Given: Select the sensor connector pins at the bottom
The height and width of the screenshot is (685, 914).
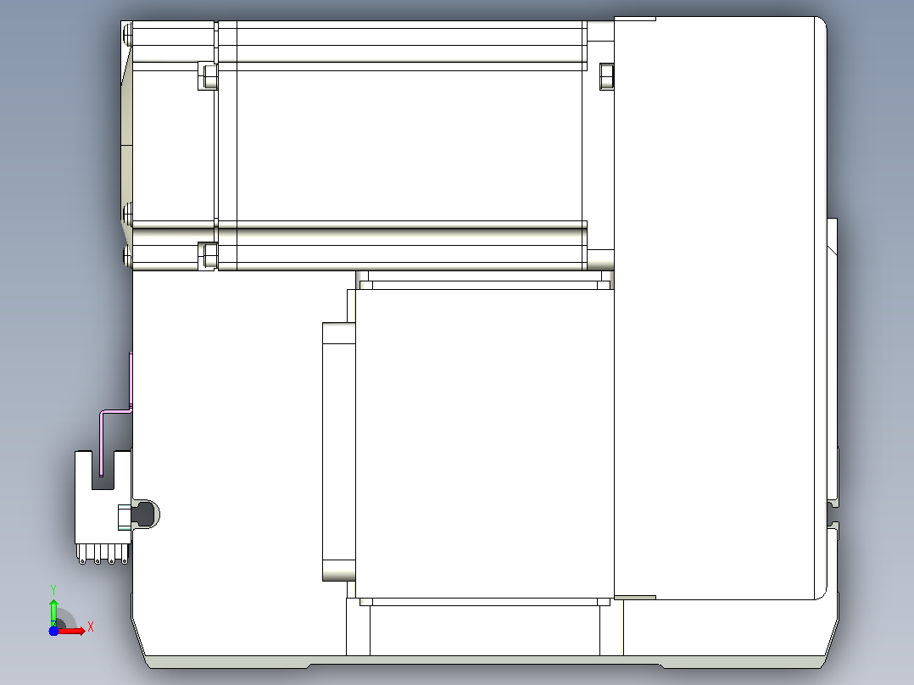Looking at the screenshot, I should coord(103,554).
